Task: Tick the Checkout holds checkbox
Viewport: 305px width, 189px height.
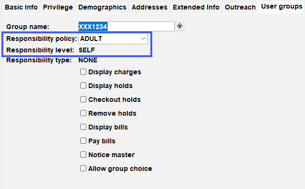Action: [x=83, y=99]
